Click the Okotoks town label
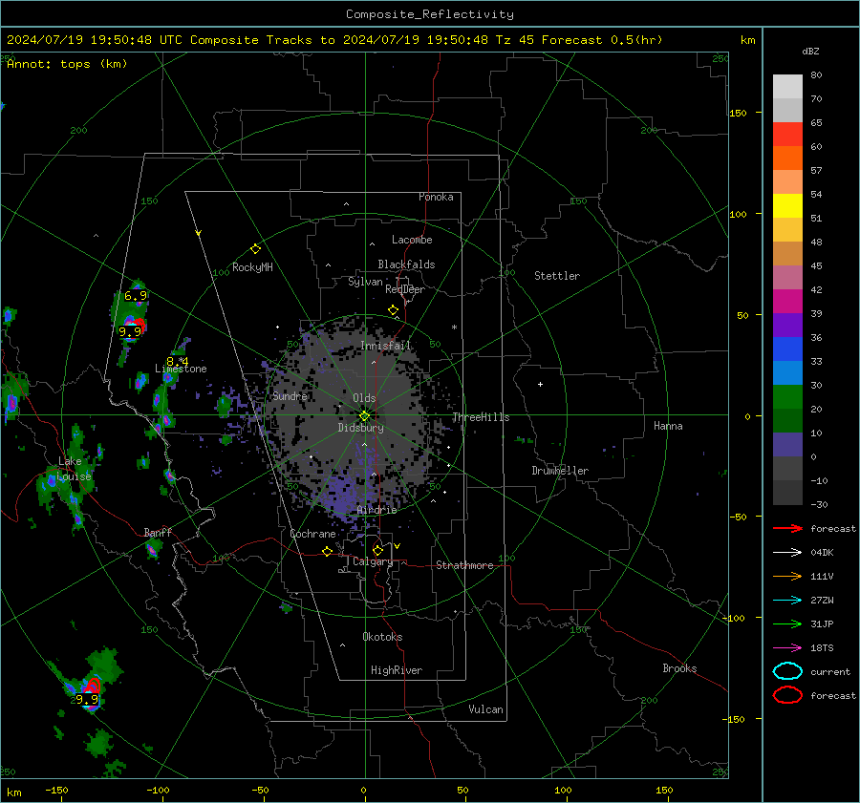The width and height of the screenshot is (860, 803). [x=382, y=637]
